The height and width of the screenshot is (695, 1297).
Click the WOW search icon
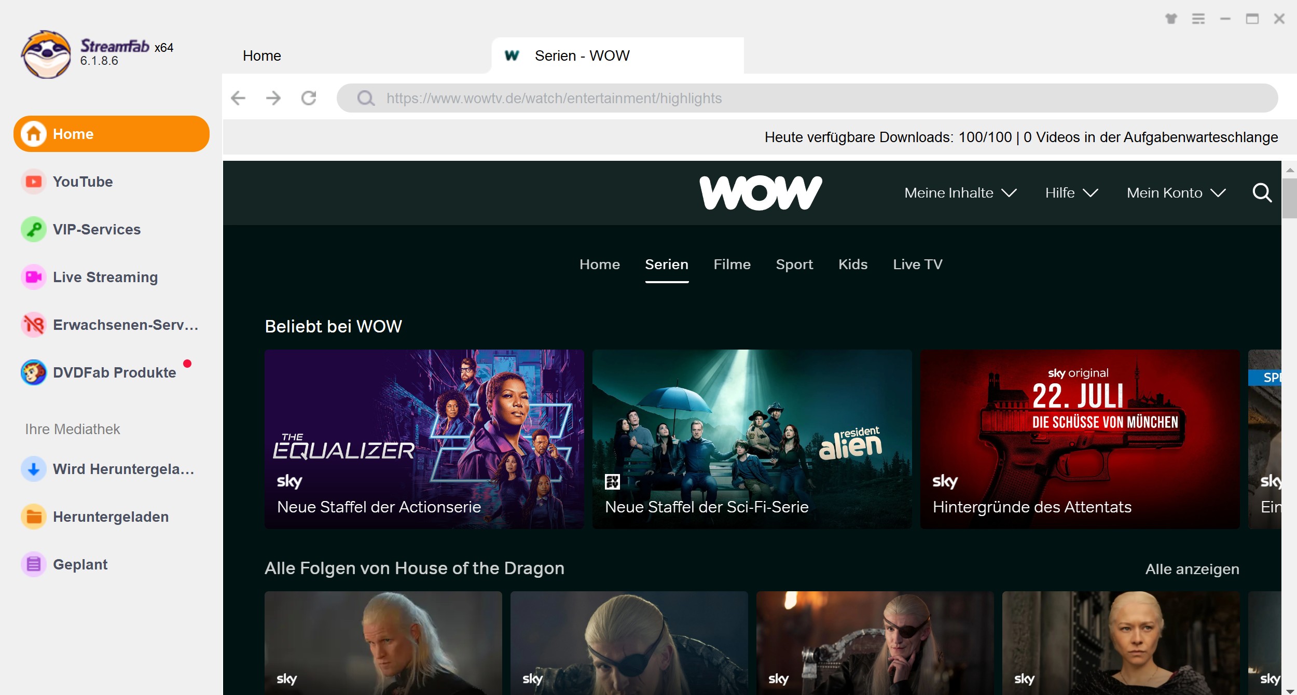click(1262, 192)
